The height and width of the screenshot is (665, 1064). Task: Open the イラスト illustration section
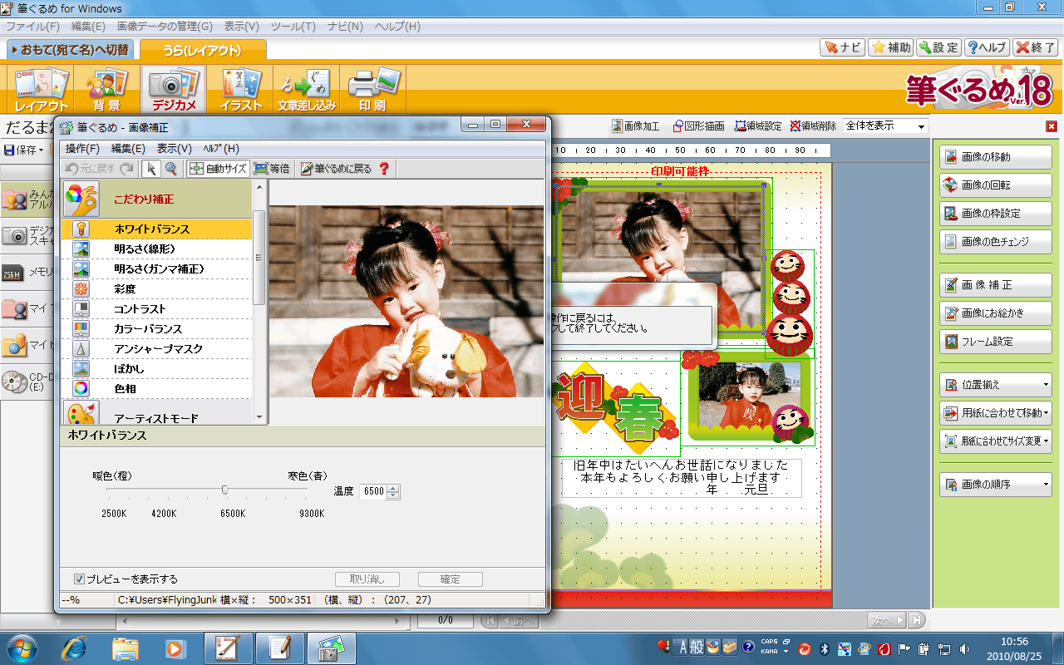click(x=241, y=89)
